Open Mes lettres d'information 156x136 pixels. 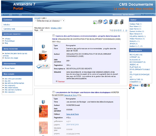(14, 83)
